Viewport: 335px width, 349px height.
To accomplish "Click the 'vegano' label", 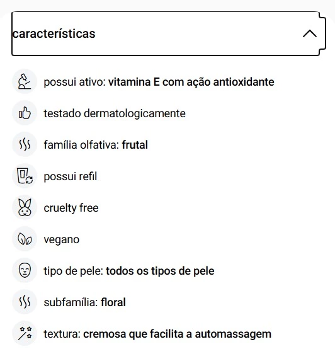I will (x=61, y=240).
